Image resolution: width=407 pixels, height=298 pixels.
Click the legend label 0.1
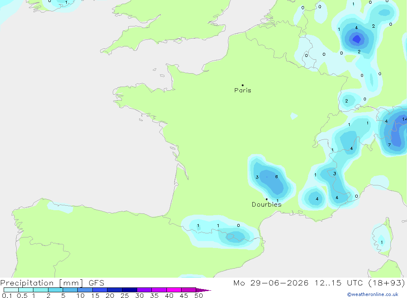(x=7, y=296)
